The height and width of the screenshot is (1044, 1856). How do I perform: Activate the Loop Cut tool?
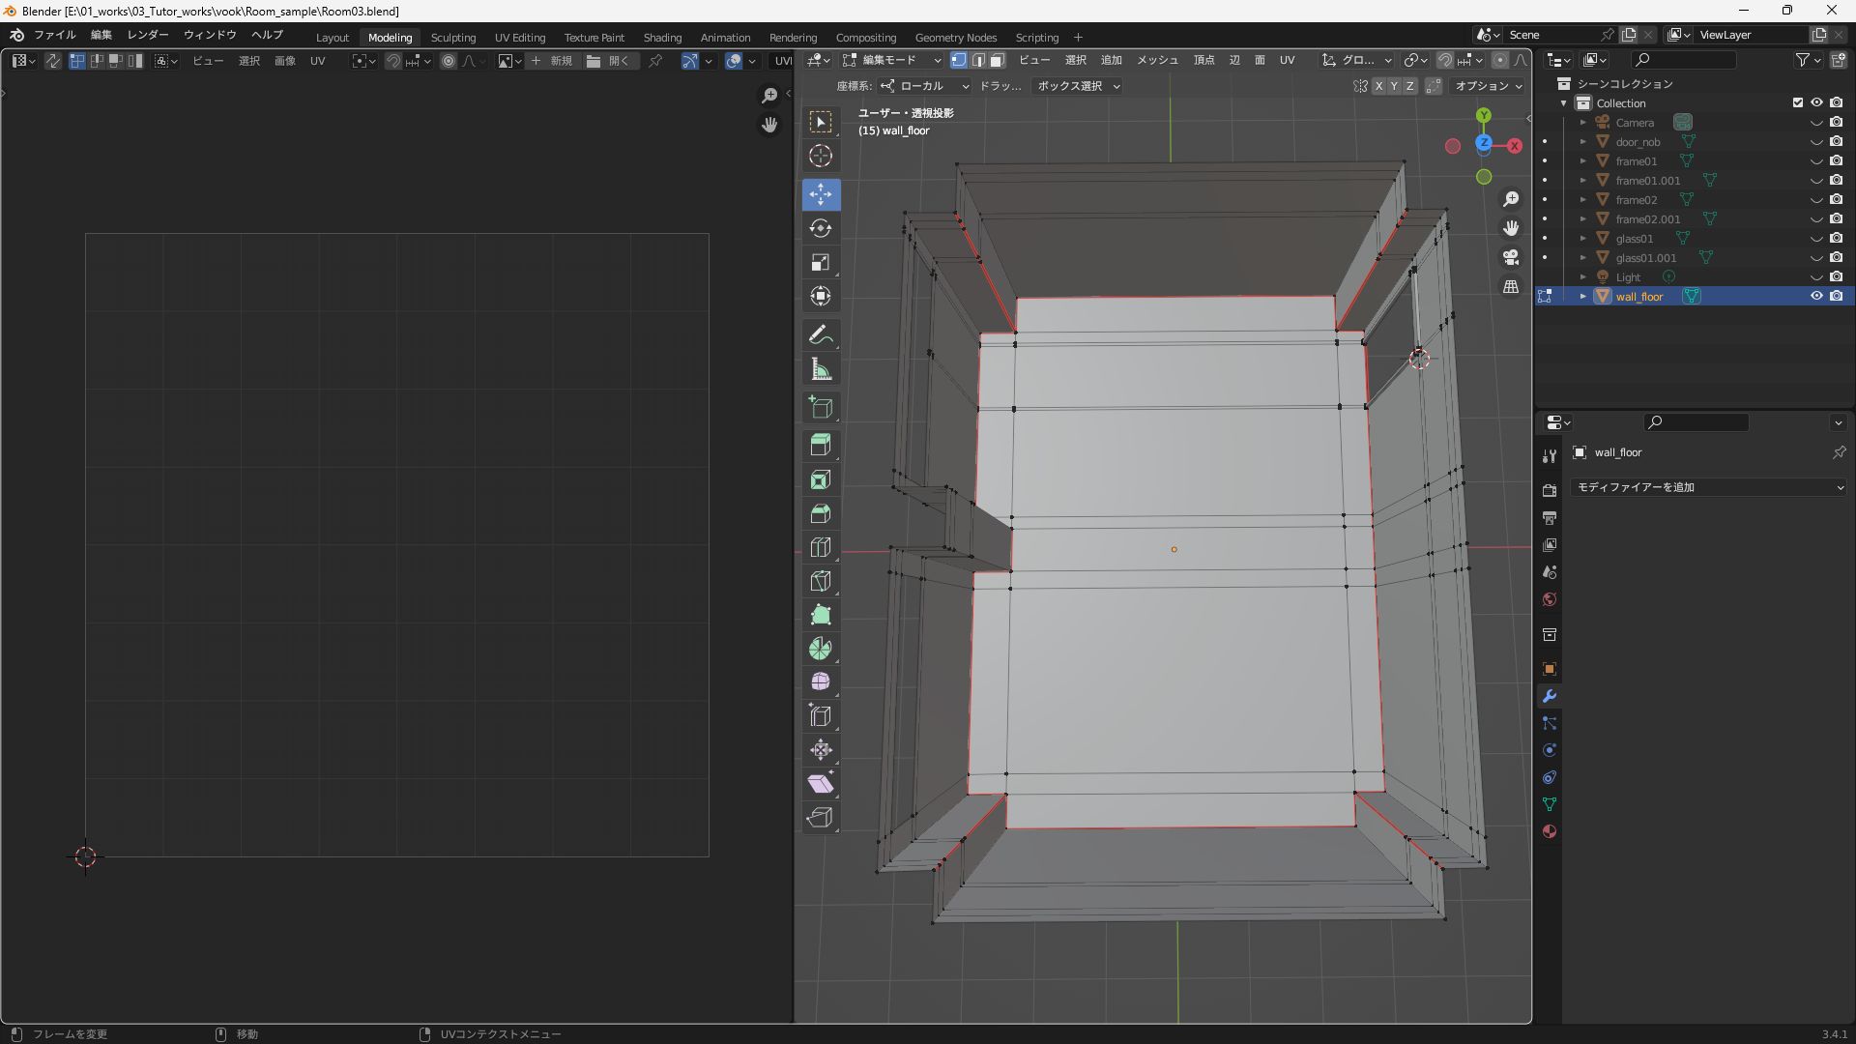[x=821, y=547]
